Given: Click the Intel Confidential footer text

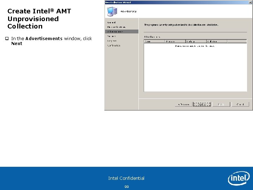Looking at the screenshot, I should tap(126, 178).
